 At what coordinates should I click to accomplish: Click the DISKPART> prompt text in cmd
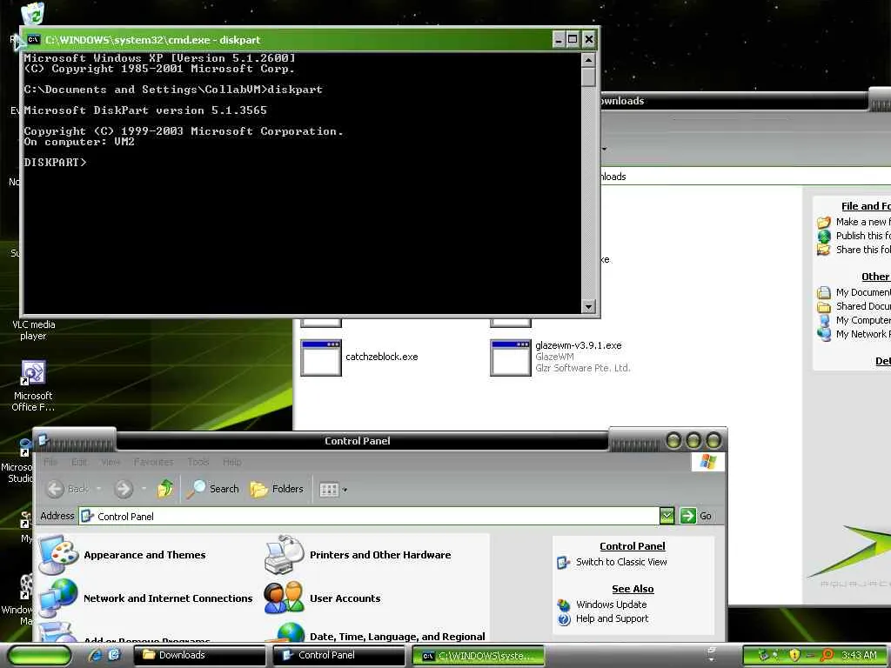pyautogui.click(x=55, y=163)
